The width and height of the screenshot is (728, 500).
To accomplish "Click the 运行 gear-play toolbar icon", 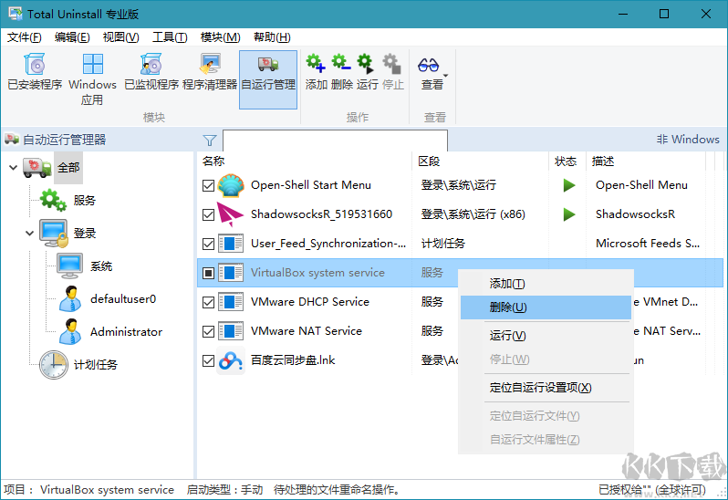I will tap(367, 63).
